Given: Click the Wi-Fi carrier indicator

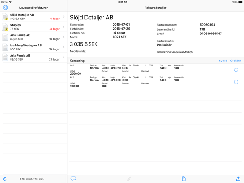Looking at the screenshot, I should click(10, 2).
